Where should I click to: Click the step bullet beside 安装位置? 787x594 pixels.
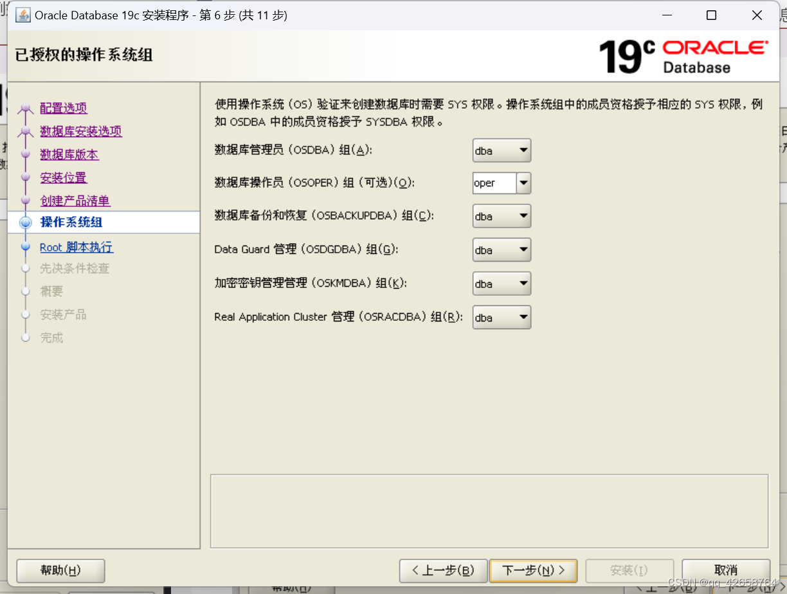(26, 177)
